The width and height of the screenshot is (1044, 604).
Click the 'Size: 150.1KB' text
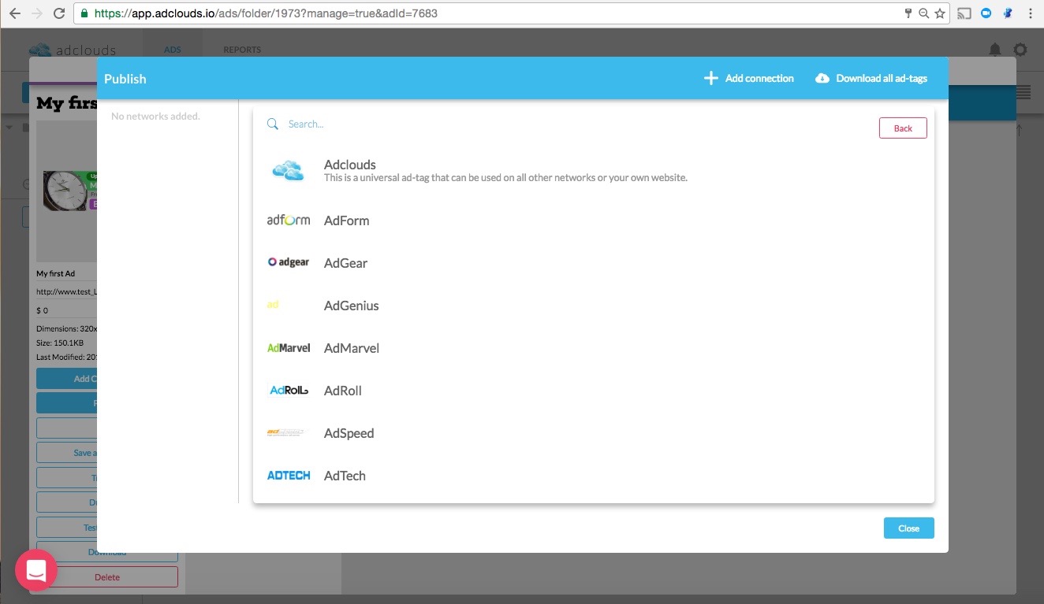(x=60, y=343)
